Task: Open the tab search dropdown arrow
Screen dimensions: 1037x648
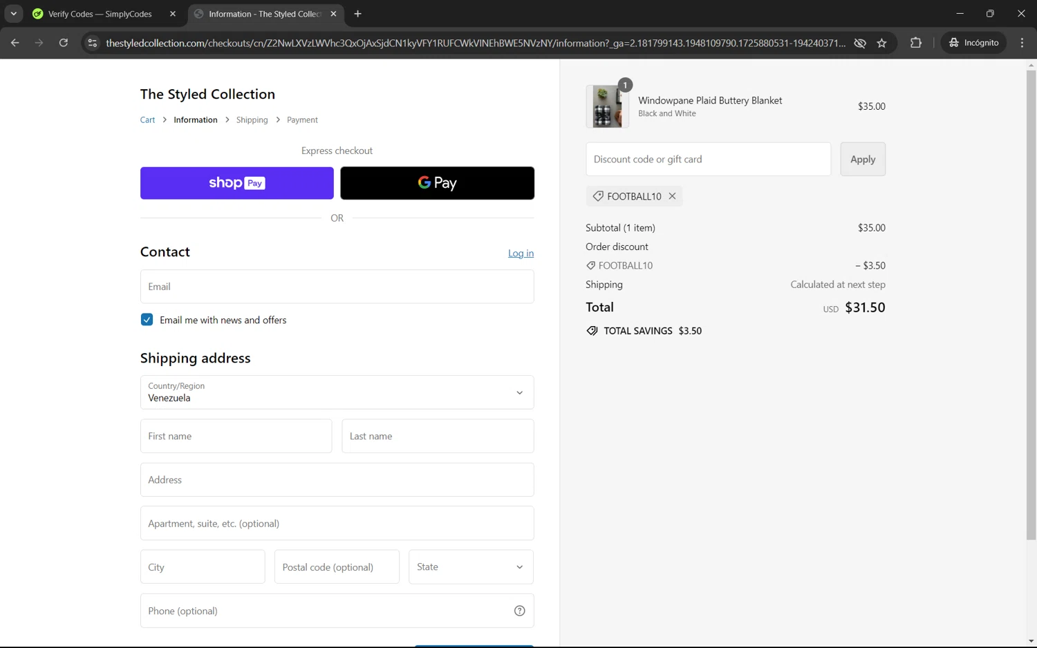Action: coord(13,14)
